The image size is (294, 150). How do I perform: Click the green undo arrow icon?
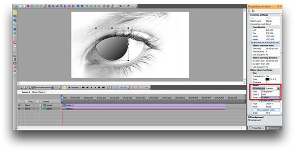(37, 6)
